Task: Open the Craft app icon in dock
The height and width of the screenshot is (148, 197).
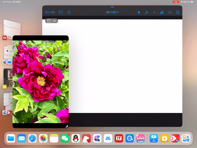Action: point(97,138)
